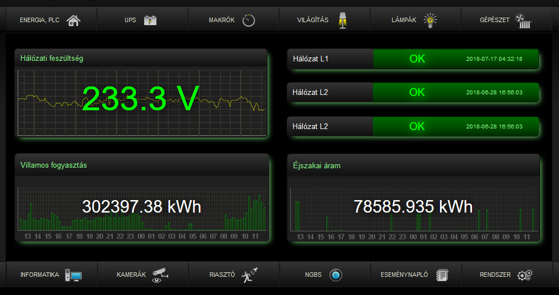Screen dimensions: 559x295
Task: Click the OK status dated 2018-06-28 in middle row
Action: coord(417,93)
